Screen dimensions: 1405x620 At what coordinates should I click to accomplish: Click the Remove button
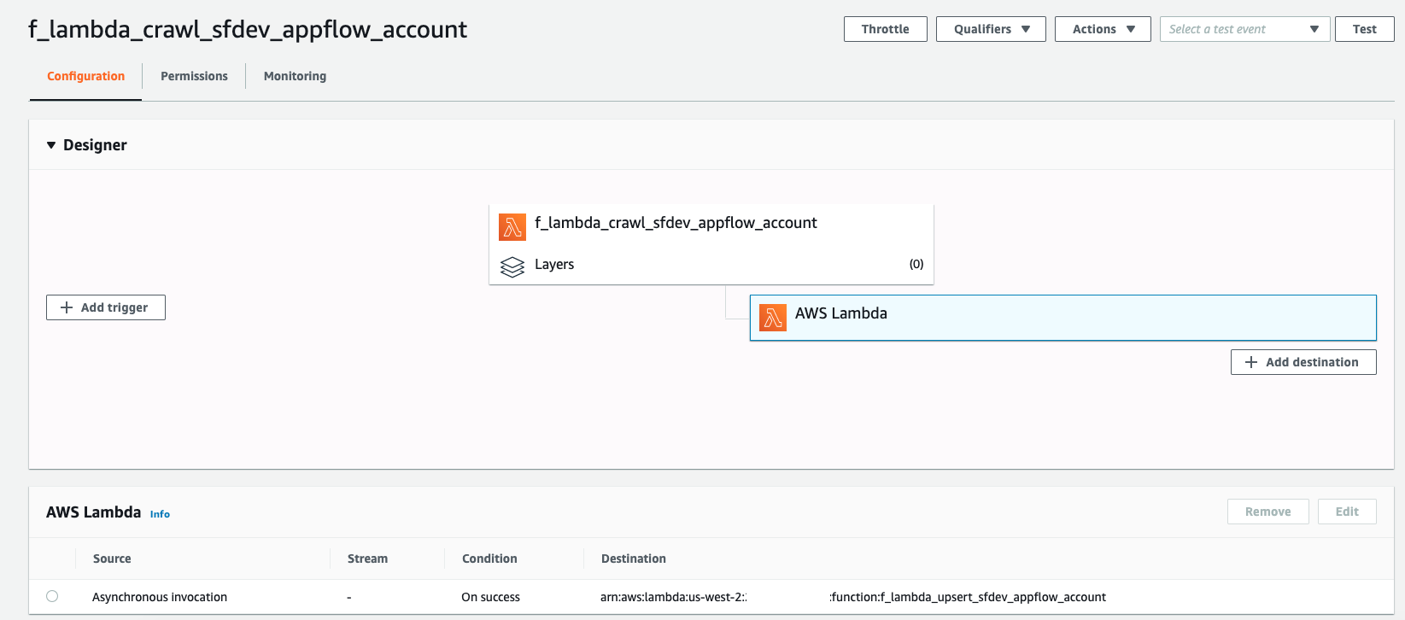[x=1268, y=512]
